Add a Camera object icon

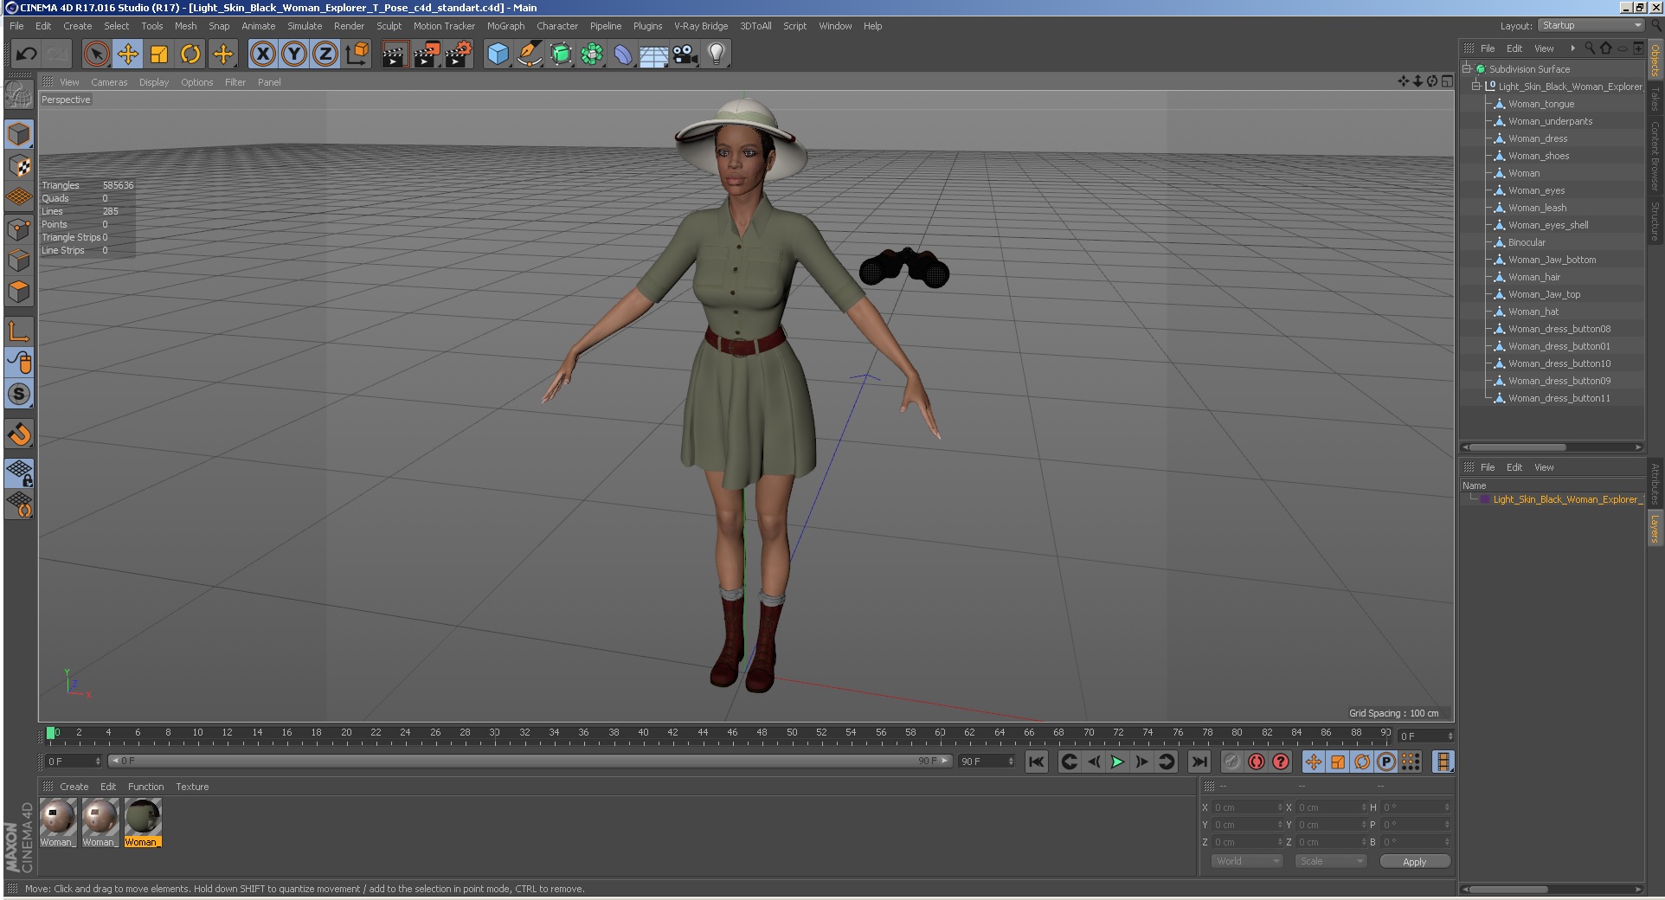tap(685, 55)
